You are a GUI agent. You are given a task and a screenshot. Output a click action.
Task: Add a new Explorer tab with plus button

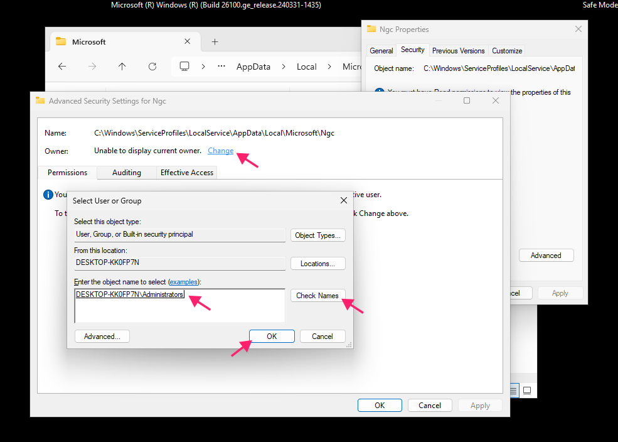click(215, 42)
